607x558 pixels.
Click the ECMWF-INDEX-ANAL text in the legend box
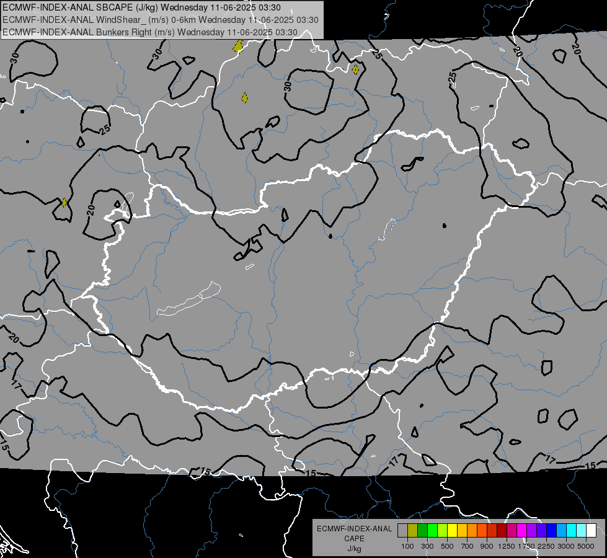[x=354, y=529]
